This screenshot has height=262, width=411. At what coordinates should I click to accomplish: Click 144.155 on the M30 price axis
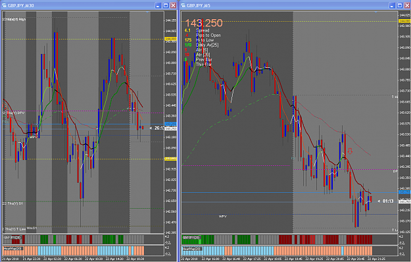point(170,20)
